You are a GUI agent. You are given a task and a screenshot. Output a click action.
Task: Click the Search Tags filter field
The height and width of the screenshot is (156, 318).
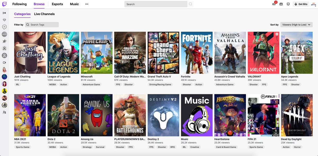pos(42,25)
